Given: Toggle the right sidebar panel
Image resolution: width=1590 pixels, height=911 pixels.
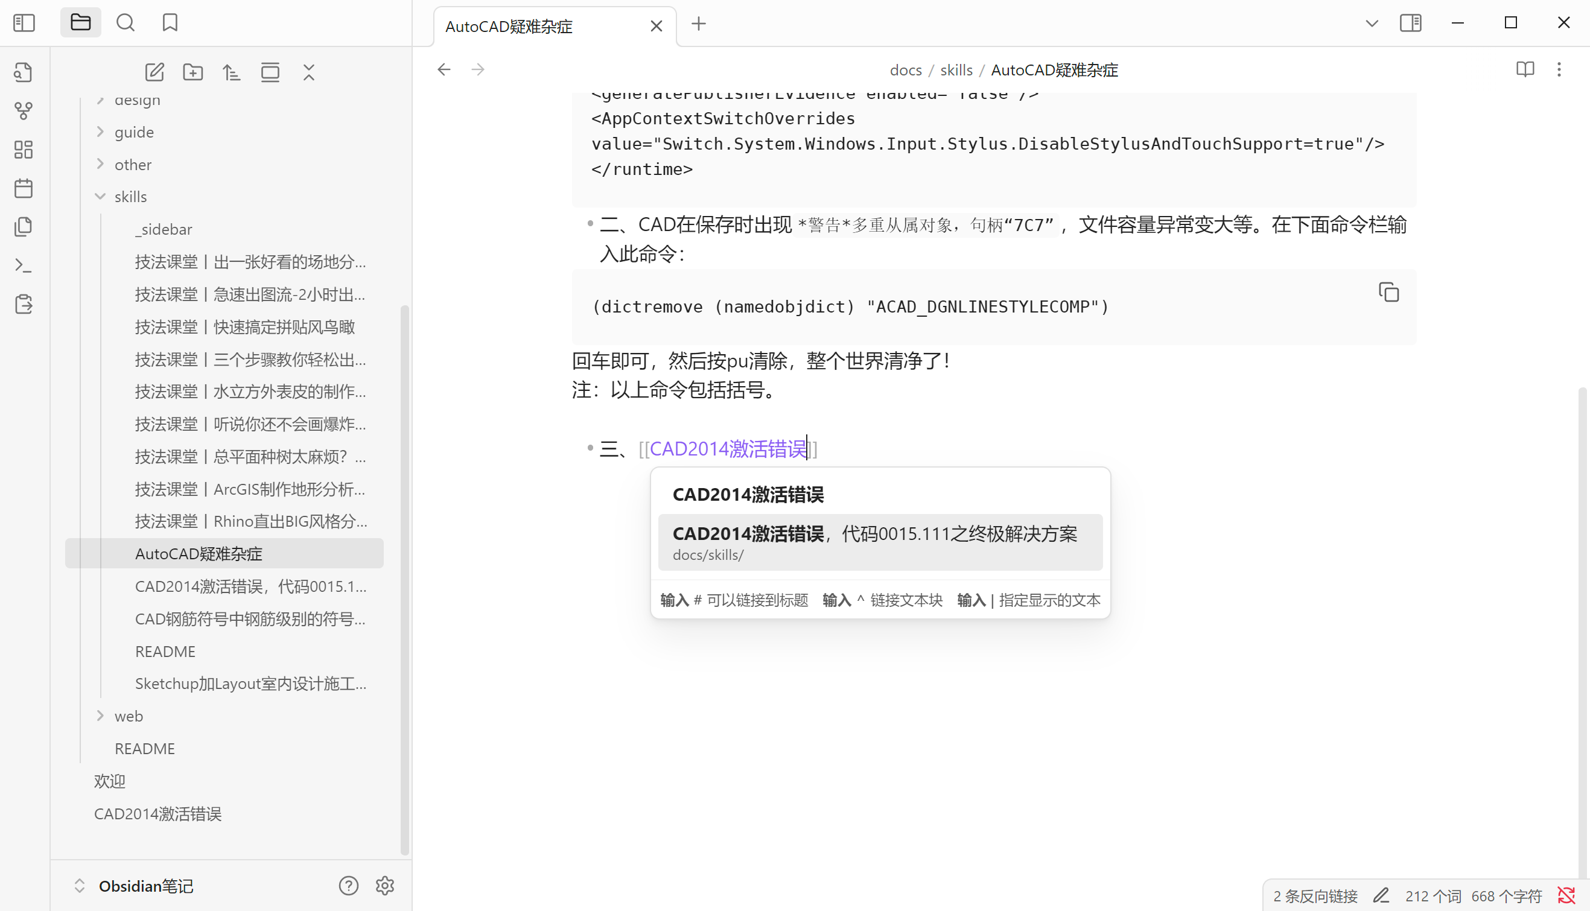Looking at the screenshot, I should [x=1411, y=22].
